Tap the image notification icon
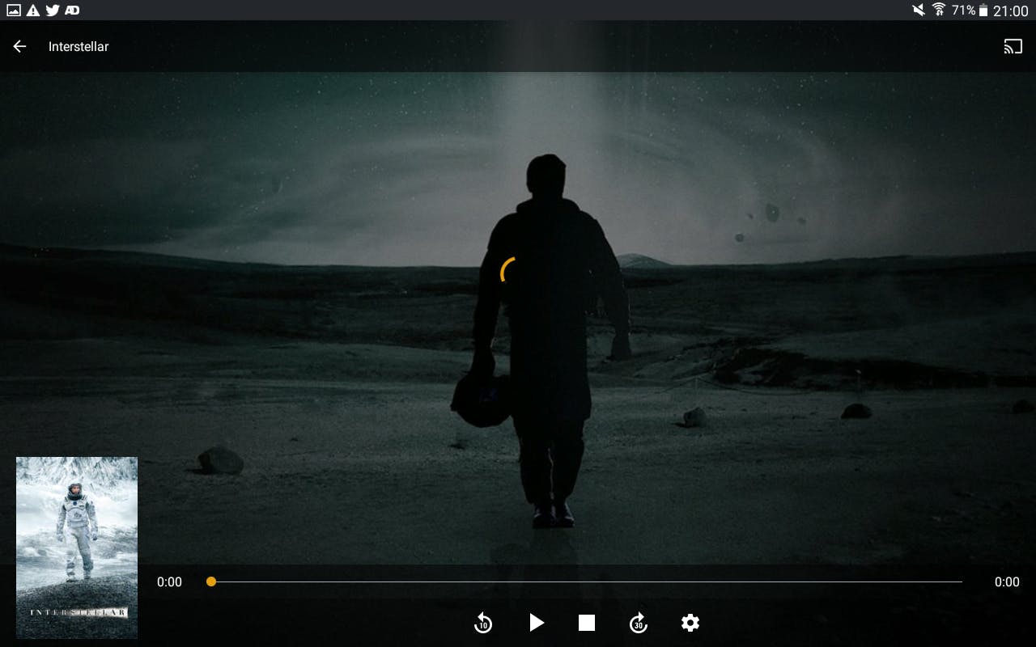The height and width of the screenshot is (647, 1036). tap(14, 11)
